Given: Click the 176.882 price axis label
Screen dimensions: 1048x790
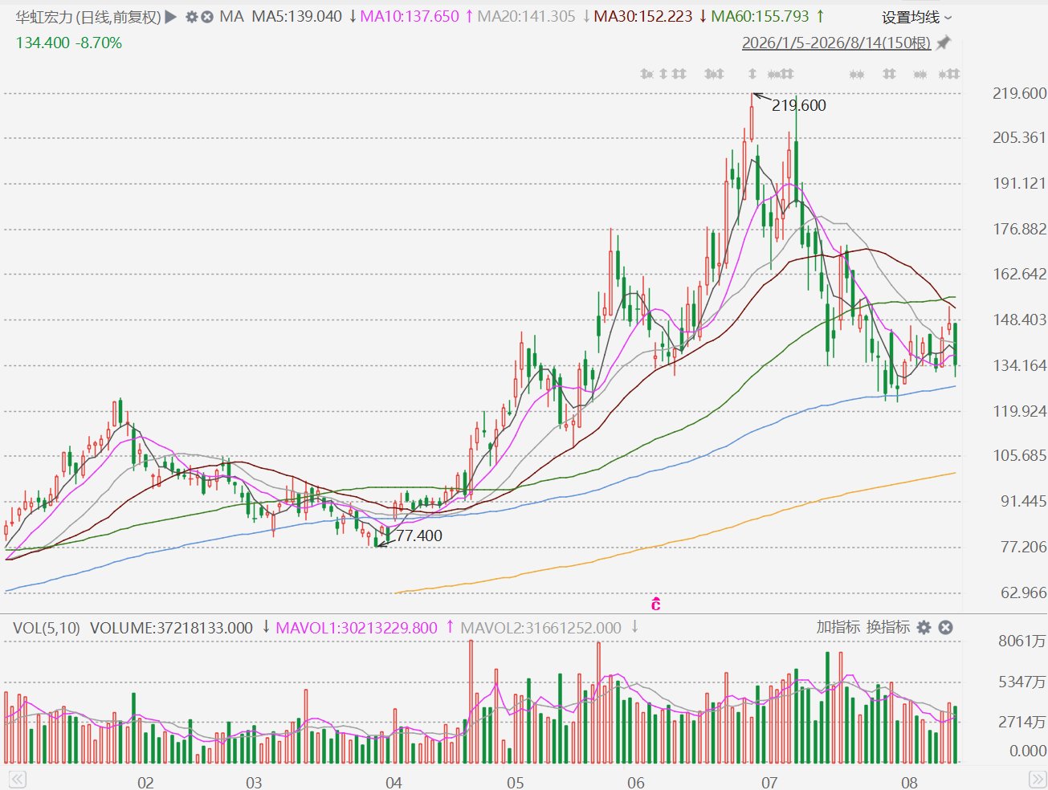Looking at the screenshot, I should 1019,230.
